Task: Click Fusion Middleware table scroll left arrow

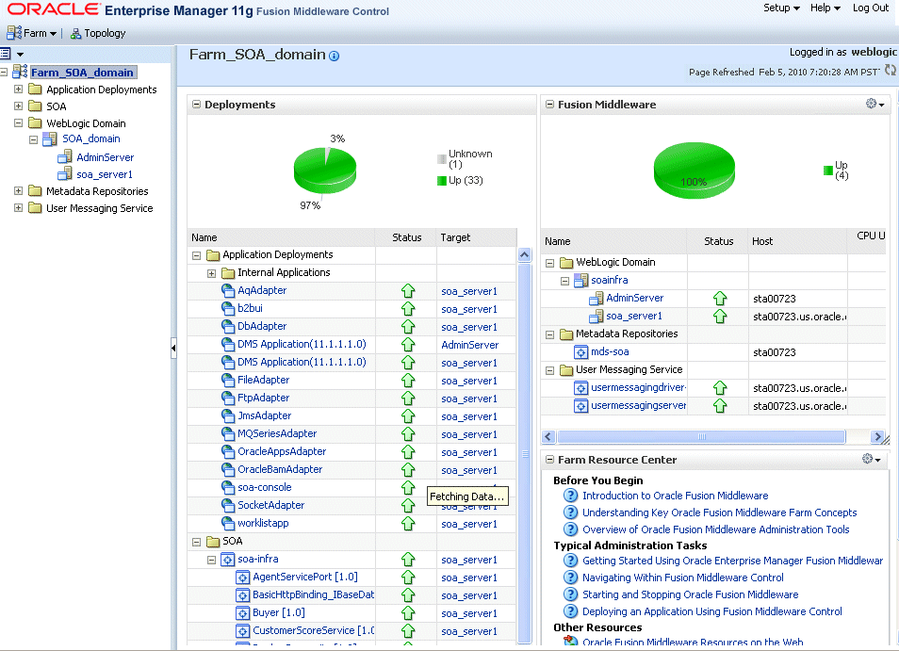Action: click(548, 437)
